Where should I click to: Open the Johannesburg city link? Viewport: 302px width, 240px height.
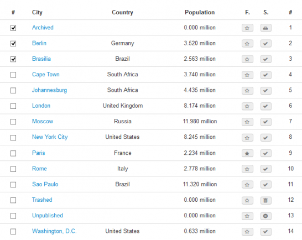pos(49,90)
